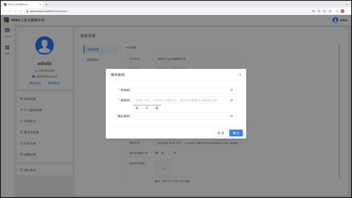Open new browser tab with plus icon
The image size is (352, 198).
[47, 4]
